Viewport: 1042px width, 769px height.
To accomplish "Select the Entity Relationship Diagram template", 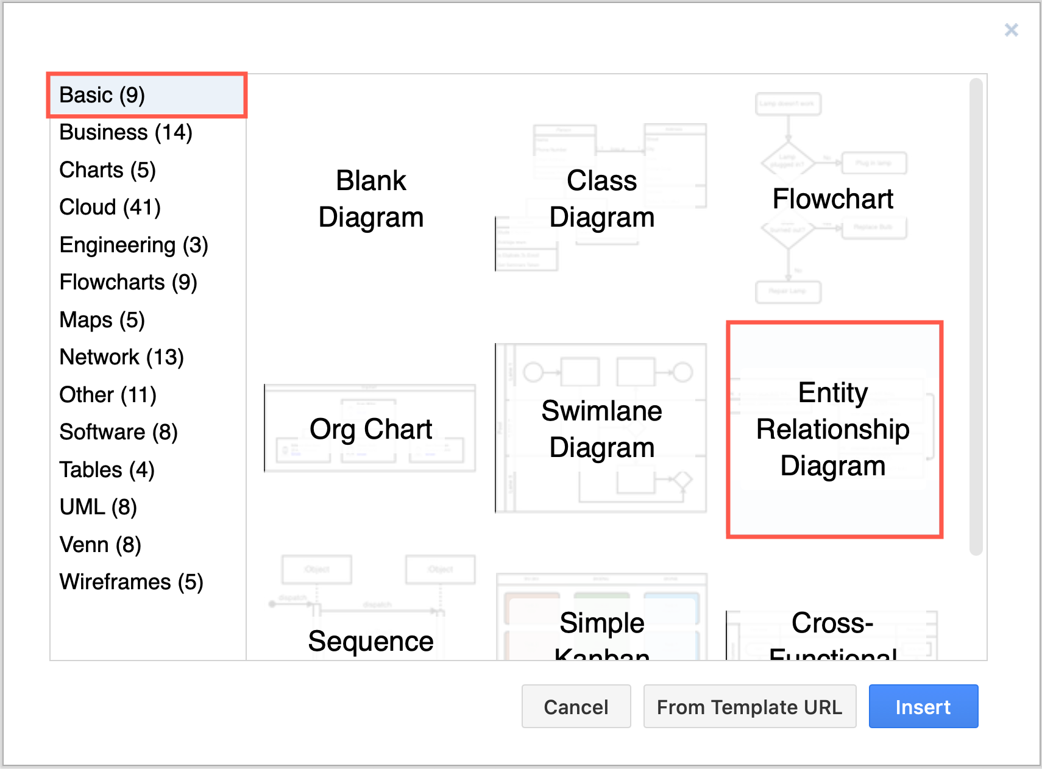I will (x=832, y=428).
